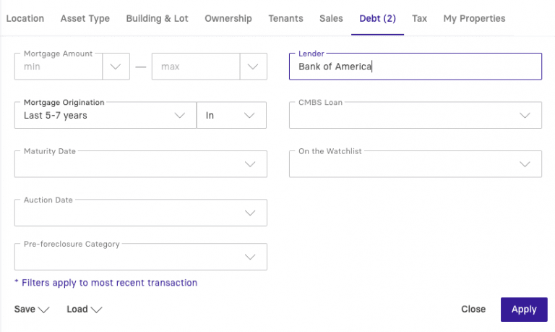The width and height of the screenshot is (555, 332).
Task: Switch to the Tax tab
Action: pos(419,18)
